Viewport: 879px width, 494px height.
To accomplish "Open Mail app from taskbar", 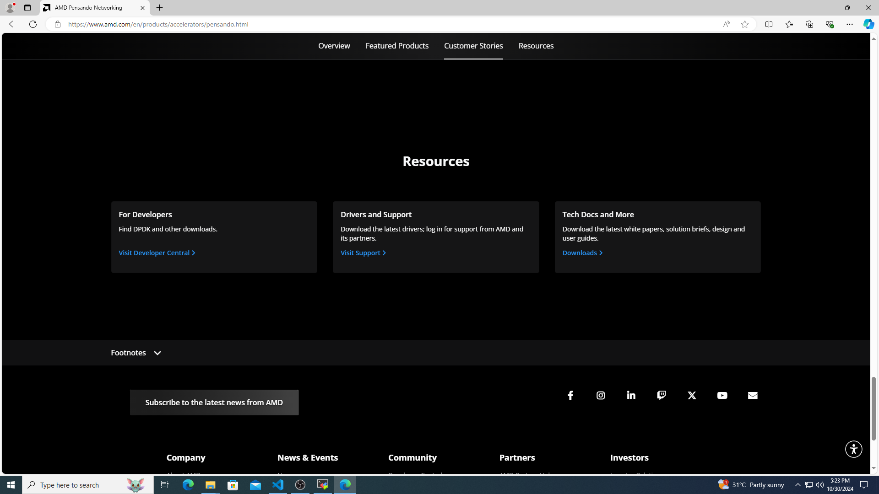I will [x=255, y=485].
